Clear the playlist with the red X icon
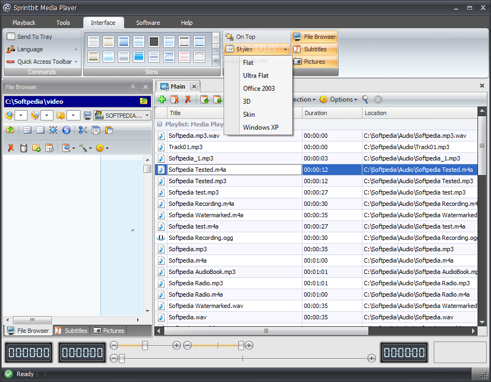 click(188, 99)
